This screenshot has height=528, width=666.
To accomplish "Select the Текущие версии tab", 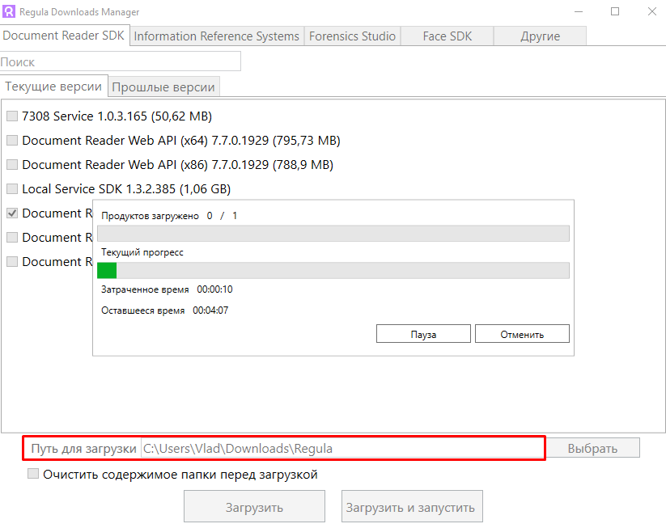I will (53, 87).
